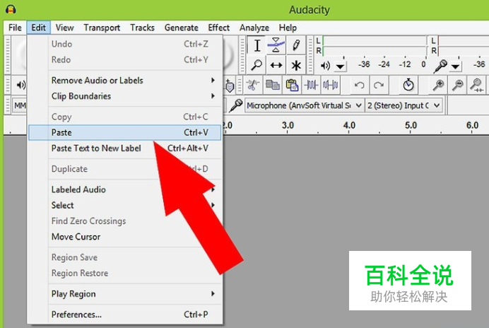Click the Silence audio toolbar icon

(330, 85)
